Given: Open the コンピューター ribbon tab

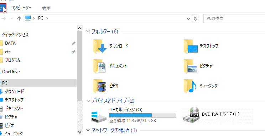Looking at the screenshot, I should coord(21,8).
